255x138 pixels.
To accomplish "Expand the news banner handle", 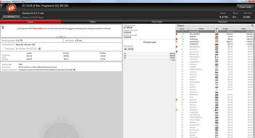I will pos(61,37).
